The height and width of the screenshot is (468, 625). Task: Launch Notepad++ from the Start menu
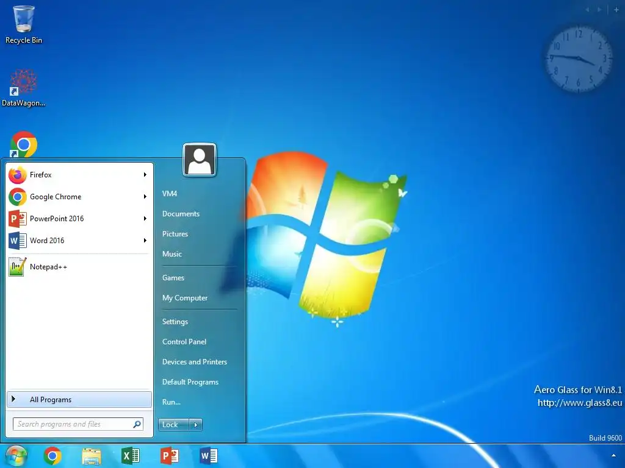point(79,267)
